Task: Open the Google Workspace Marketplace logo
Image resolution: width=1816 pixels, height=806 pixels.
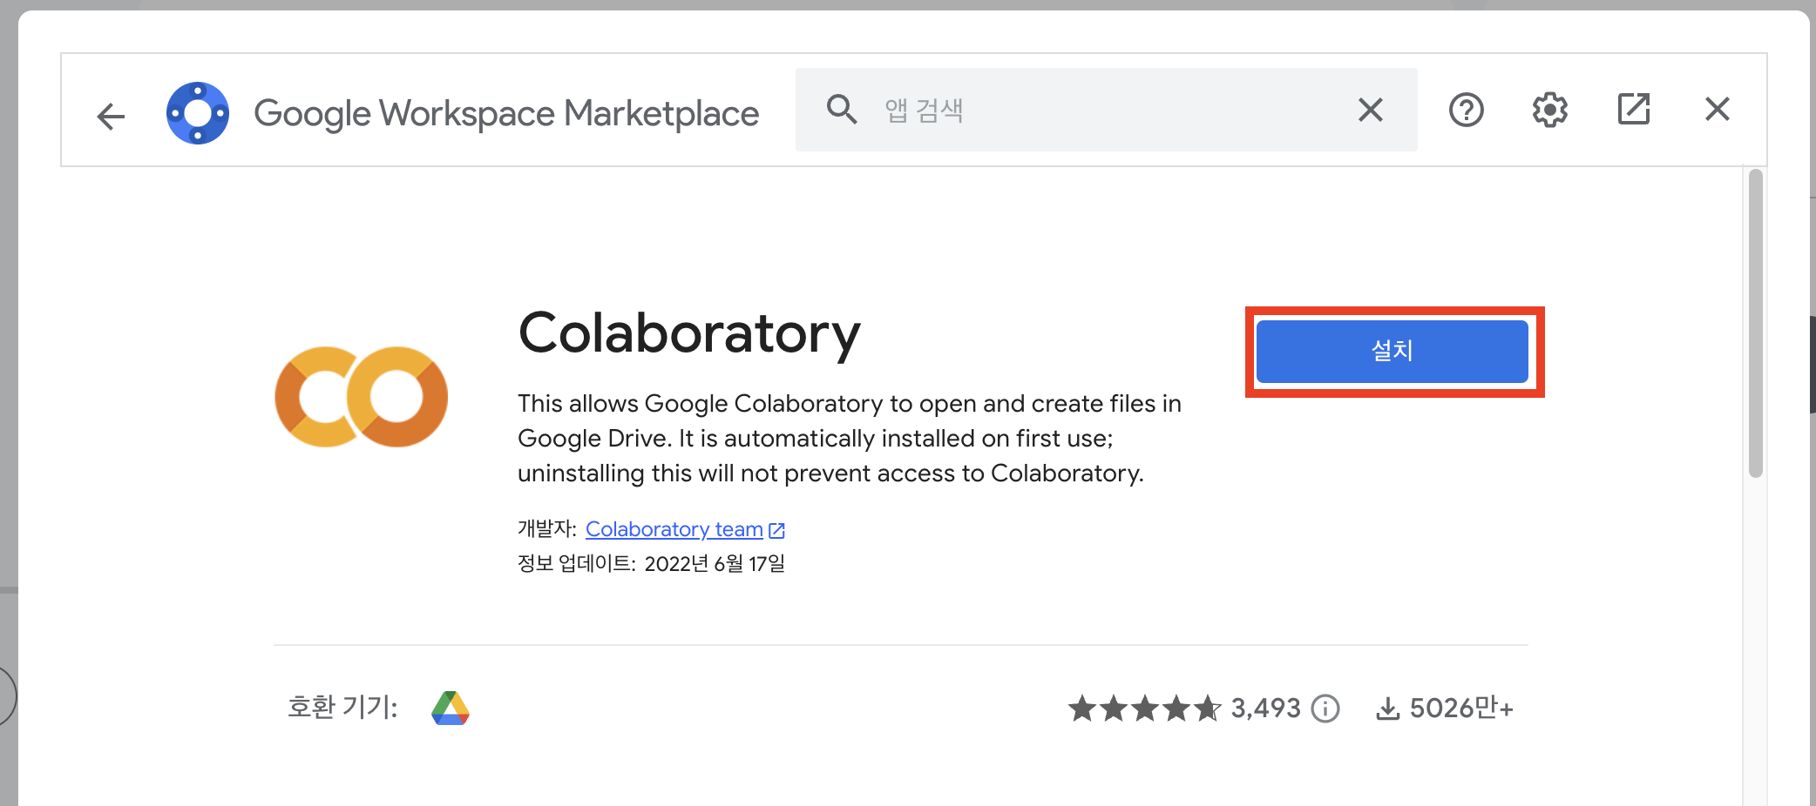Action: [x=198, y=113]
